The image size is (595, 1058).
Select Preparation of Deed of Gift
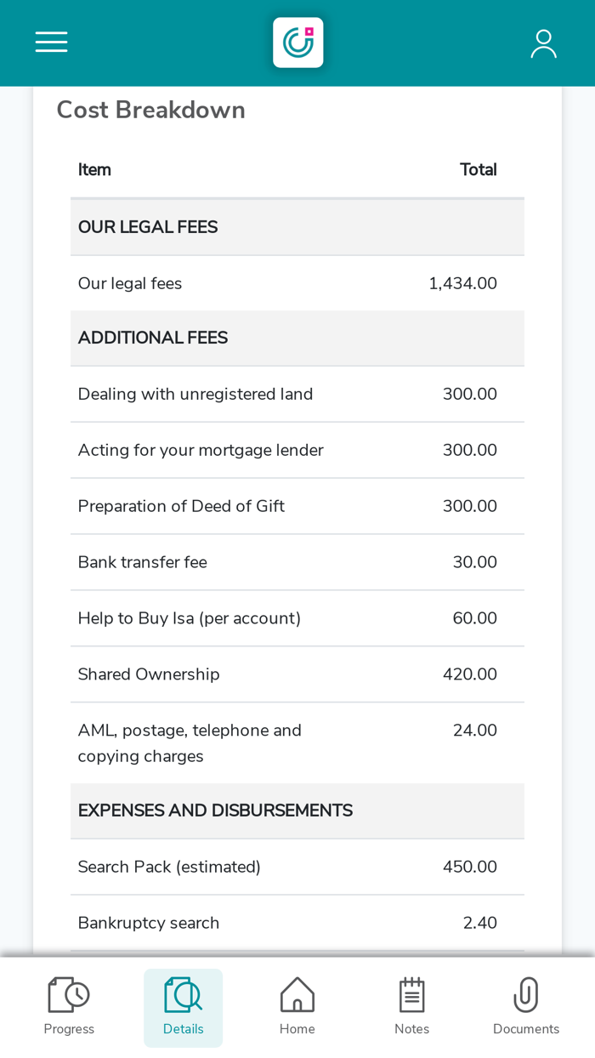pyautogui.click(x=297, y=506)
